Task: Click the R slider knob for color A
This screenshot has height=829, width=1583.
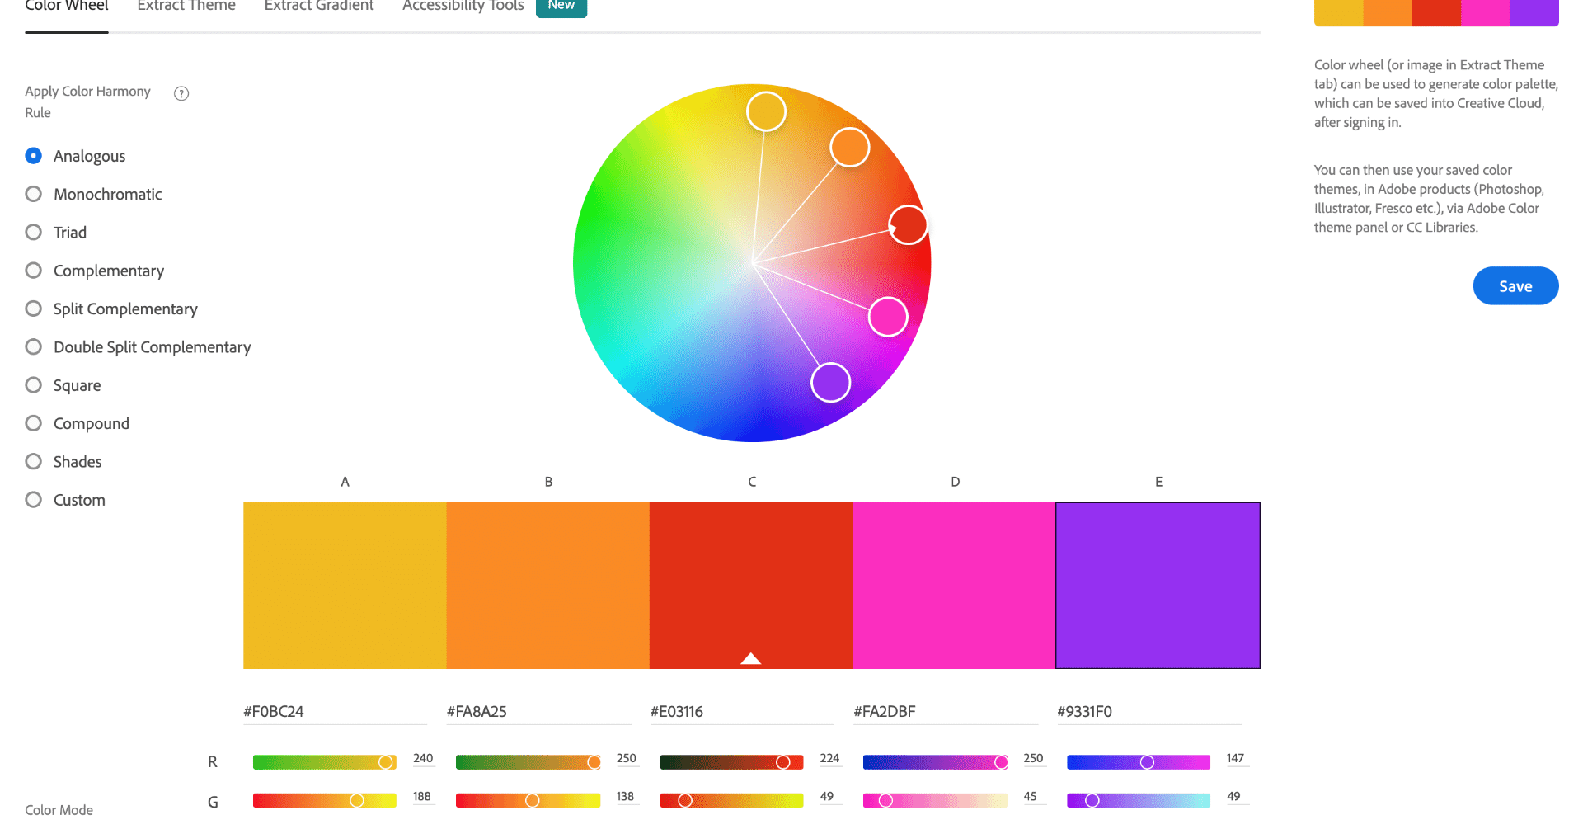Action: click(385, 762)
